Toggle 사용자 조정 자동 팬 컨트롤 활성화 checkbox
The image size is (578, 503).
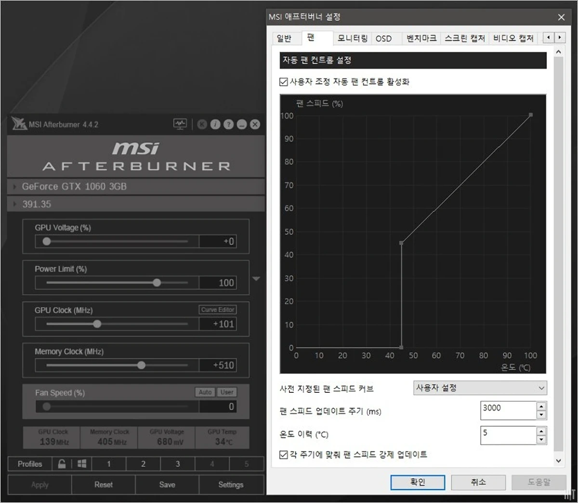coord(284,82)
